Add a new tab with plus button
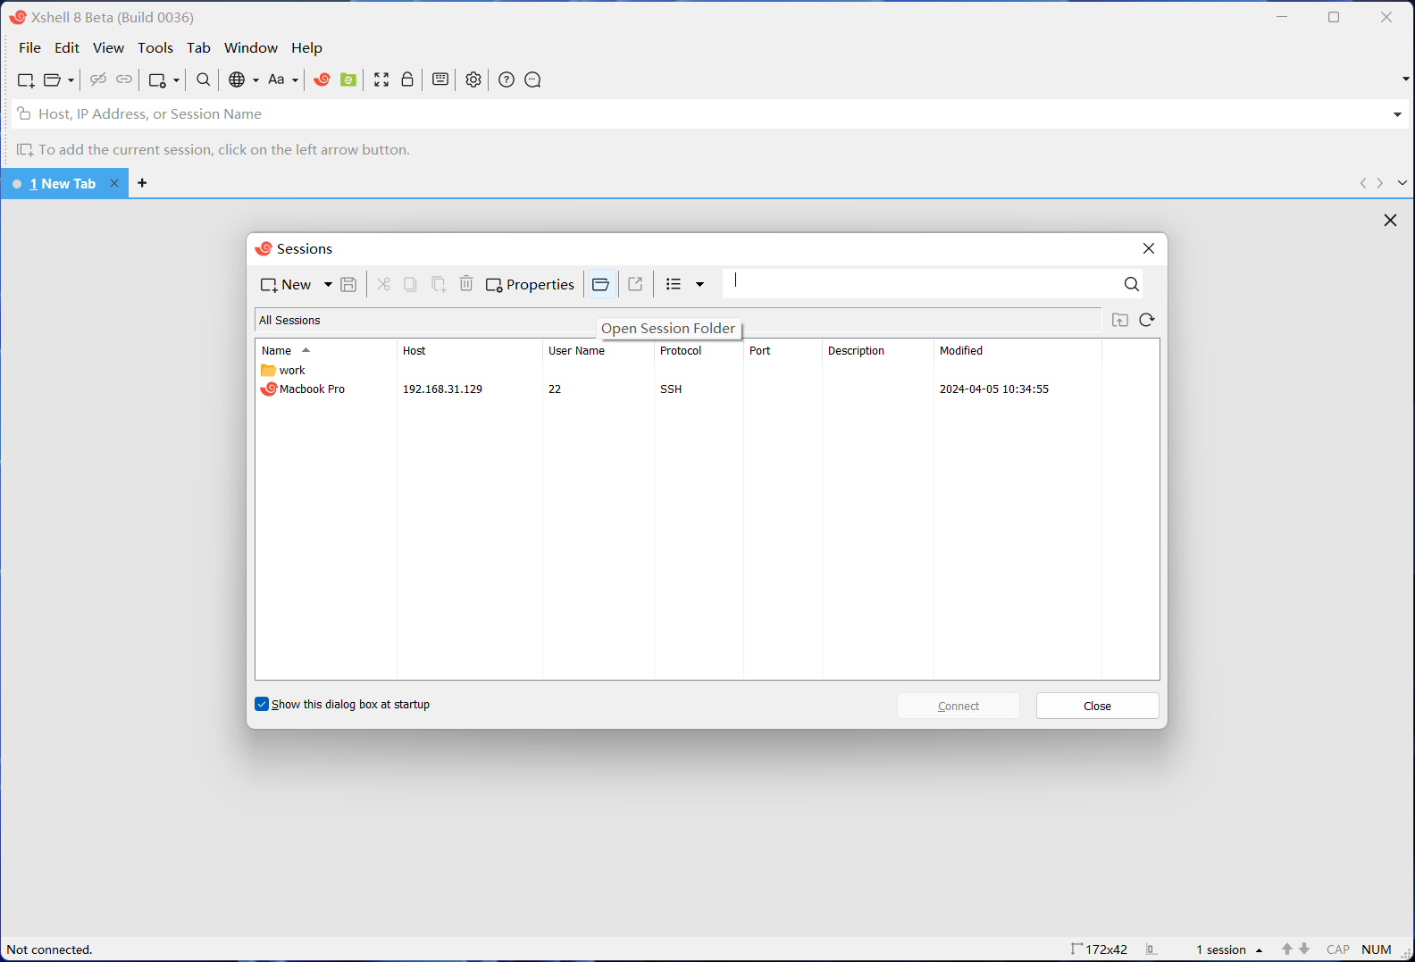 pyautogui.click(x=142, y=183)
